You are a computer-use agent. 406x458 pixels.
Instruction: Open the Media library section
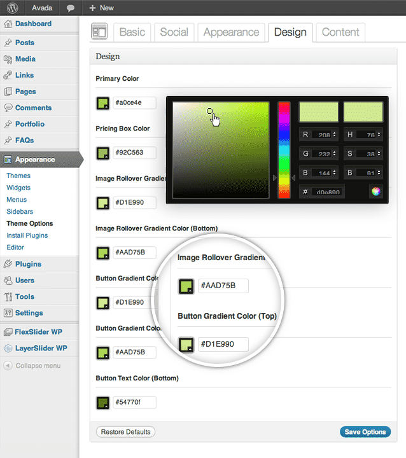click(25, 59)
